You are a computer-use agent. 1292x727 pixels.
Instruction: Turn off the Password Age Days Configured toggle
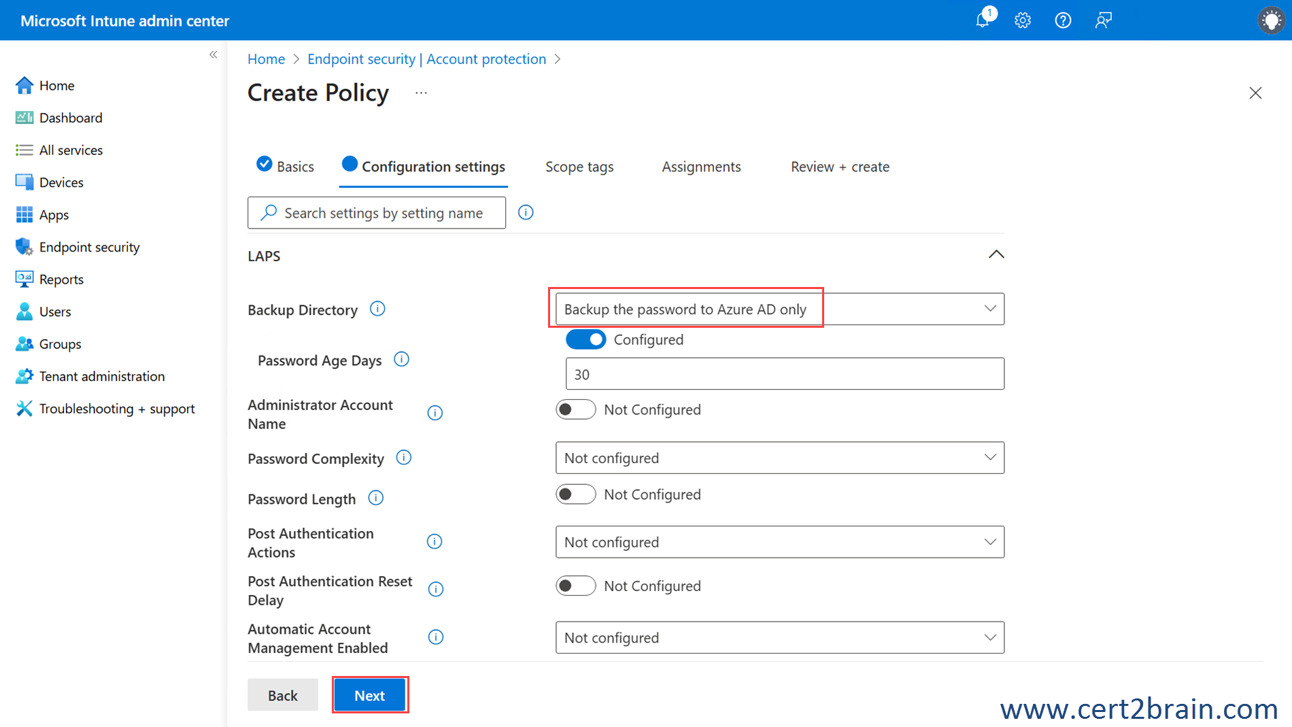point(585,339)
